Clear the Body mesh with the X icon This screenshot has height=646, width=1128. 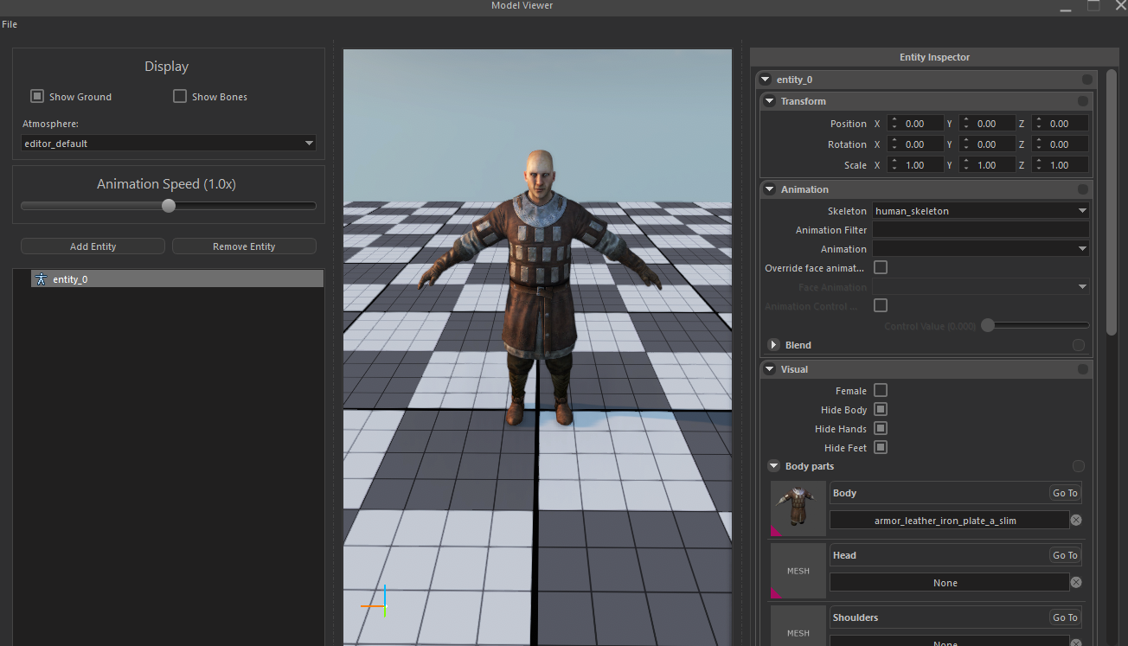pos(1076,520)
